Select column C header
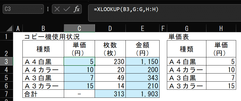The width and height of the screenshot is (241, 101). (79, 29)
